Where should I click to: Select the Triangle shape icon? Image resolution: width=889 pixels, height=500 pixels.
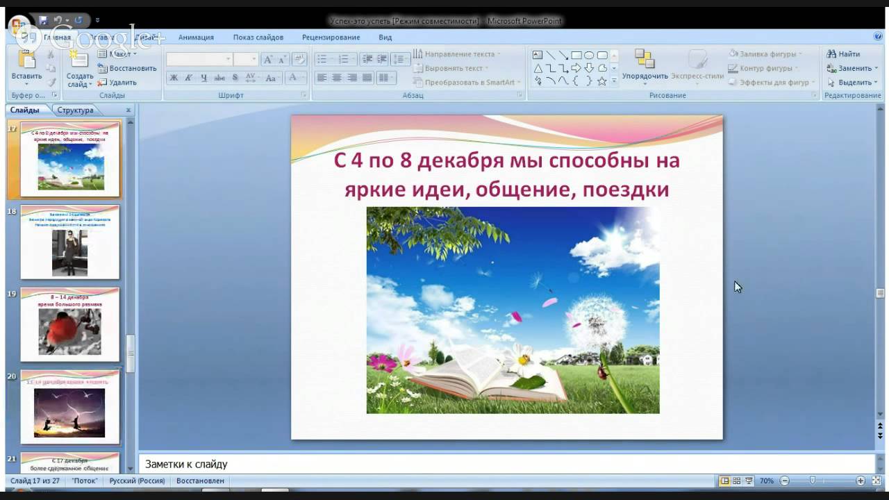(538, 68)
